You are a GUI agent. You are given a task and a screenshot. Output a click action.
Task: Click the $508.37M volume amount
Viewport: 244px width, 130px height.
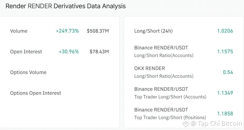98,31
